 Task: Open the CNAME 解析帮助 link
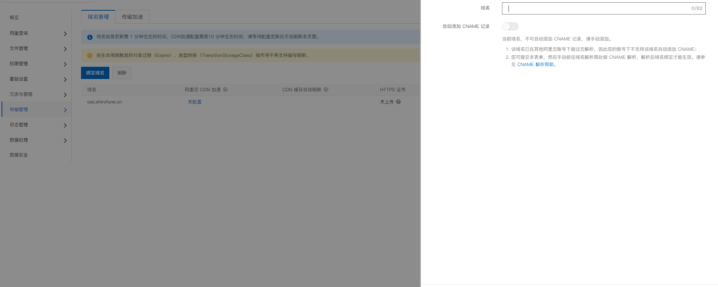(535, 64)
